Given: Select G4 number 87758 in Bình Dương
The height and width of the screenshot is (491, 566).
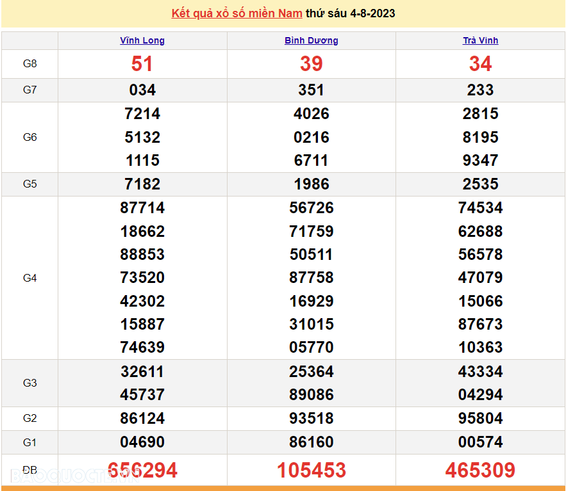Looking at the screenshot, I should [x=312, y=278].
